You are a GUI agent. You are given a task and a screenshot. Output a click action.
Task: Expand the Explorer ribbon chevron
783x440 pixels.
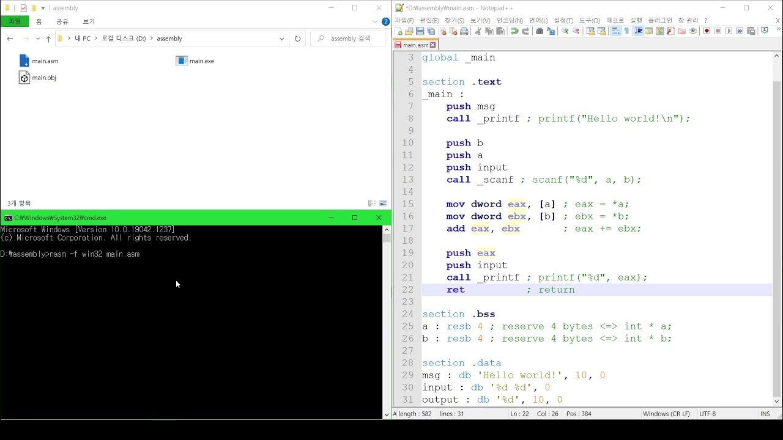click(x=376, y=21)
